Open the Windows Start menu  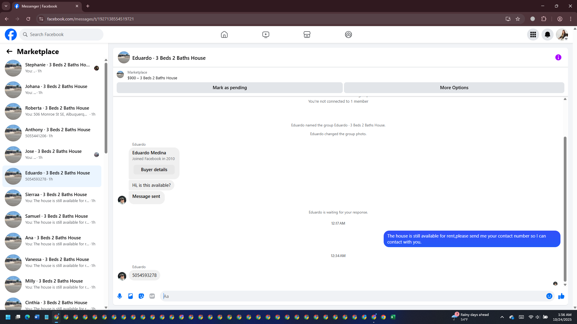pos(8,317)
